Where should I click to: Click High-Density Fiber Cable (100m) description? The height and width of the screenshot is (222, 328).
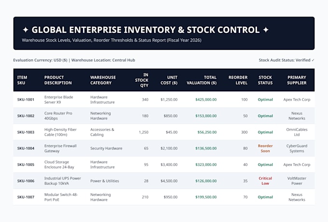(60, 132)
